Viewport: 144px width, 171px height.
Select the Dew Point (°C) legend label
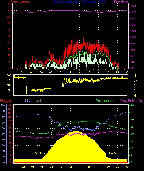(x=131, y=101)
